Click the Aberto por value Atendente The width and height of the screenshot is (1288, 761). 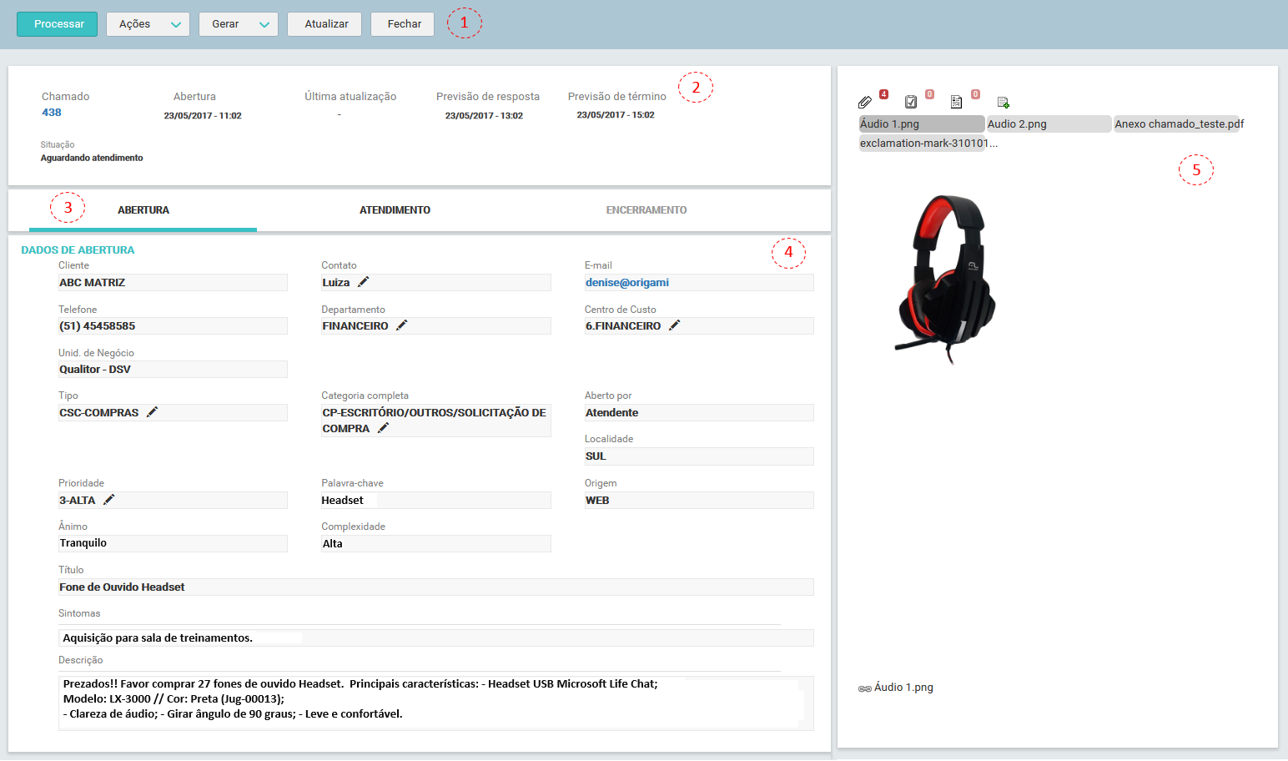(699, 413)
